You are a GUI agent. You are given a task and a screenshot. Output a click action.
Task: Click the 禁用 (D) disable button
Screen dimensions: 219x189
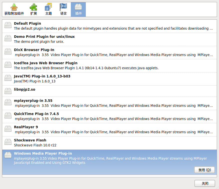coord(205,170)
